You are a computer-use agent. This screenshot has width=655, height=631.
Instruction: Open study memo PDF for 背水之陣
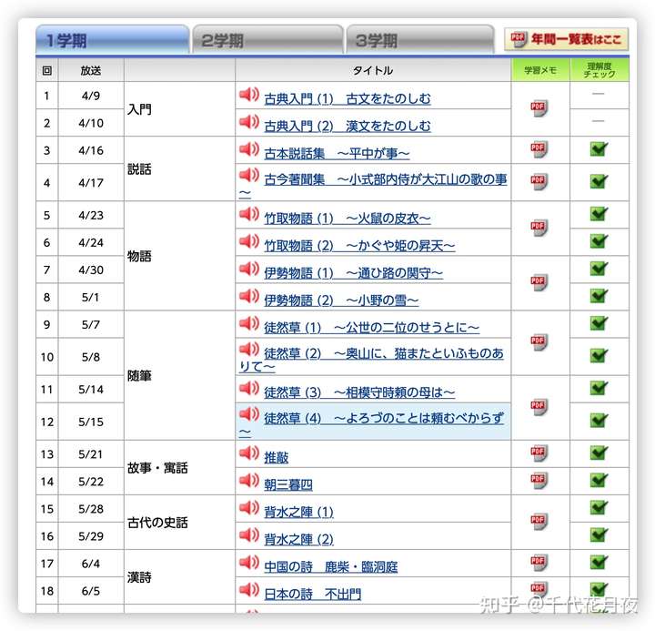pyautogui.click(x=539, y=522)
